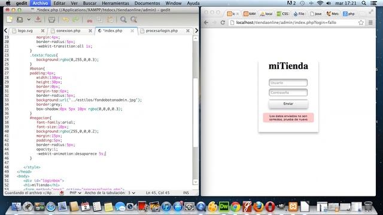
Task: Open Firefox from the Dock
Action: click(259, 207)
